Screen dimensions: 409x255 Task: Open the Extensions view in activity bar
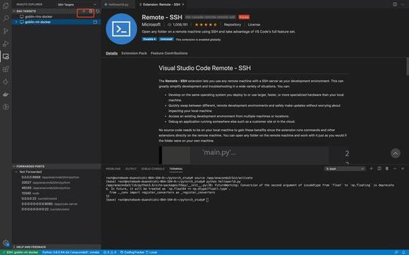5,69
